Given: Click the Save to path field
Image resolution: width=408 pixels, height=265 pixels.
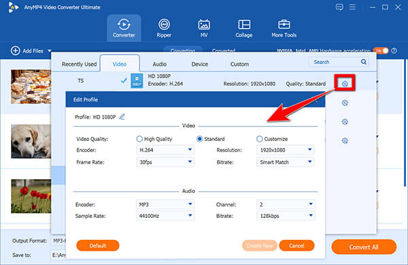Looking at the screenshot, I should 58,255.
